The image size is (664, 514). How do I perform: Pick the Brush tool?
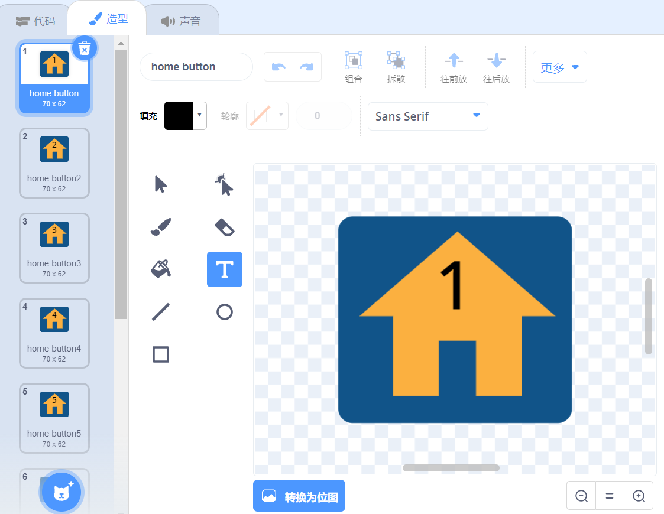160,227
